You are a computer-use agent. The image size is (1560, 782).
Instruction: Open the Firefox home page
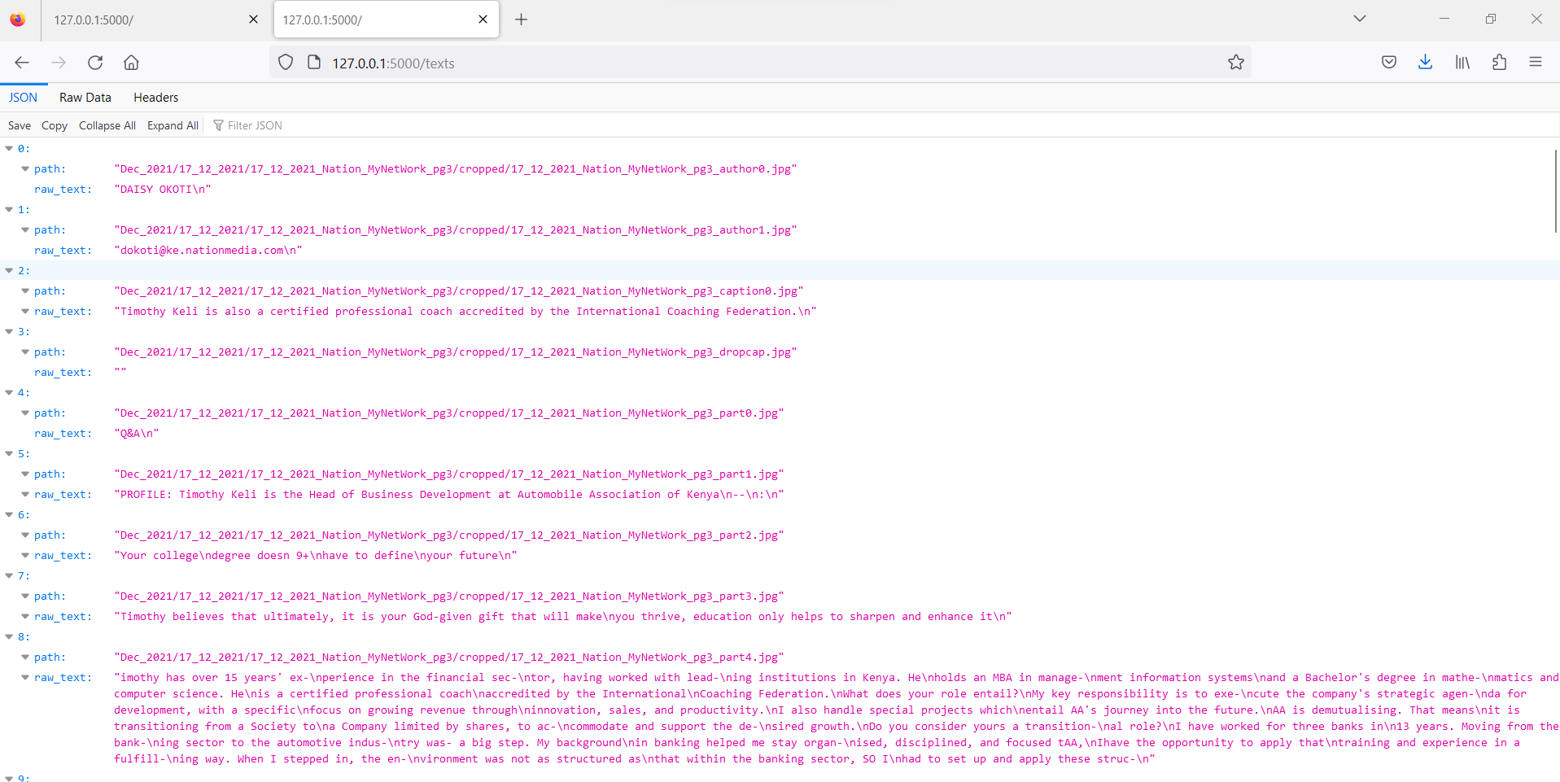click(x=131, y=63)
